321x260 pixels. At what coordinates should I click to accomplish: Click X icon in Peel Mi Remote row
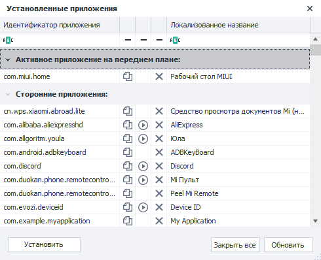pos(159,193)
